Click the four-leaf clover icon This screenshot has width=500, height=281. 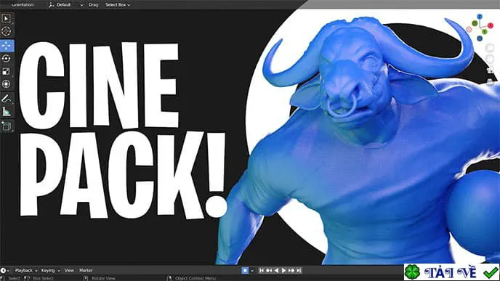click(x=413, y=272)
